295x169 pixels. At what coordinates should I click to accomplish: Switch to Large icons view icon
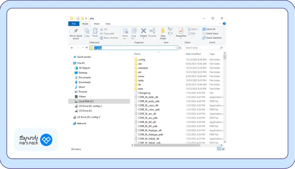(224, 149)
